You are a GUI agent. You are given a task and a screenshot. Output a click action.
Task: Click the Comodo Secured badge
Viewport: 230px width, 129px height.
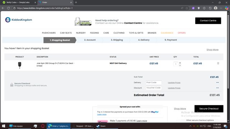(x=83, y=21)
